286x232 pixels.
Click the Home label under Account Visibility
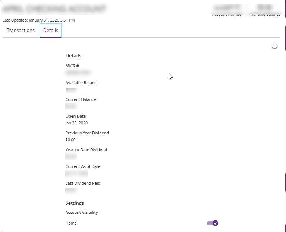(71, 223)
